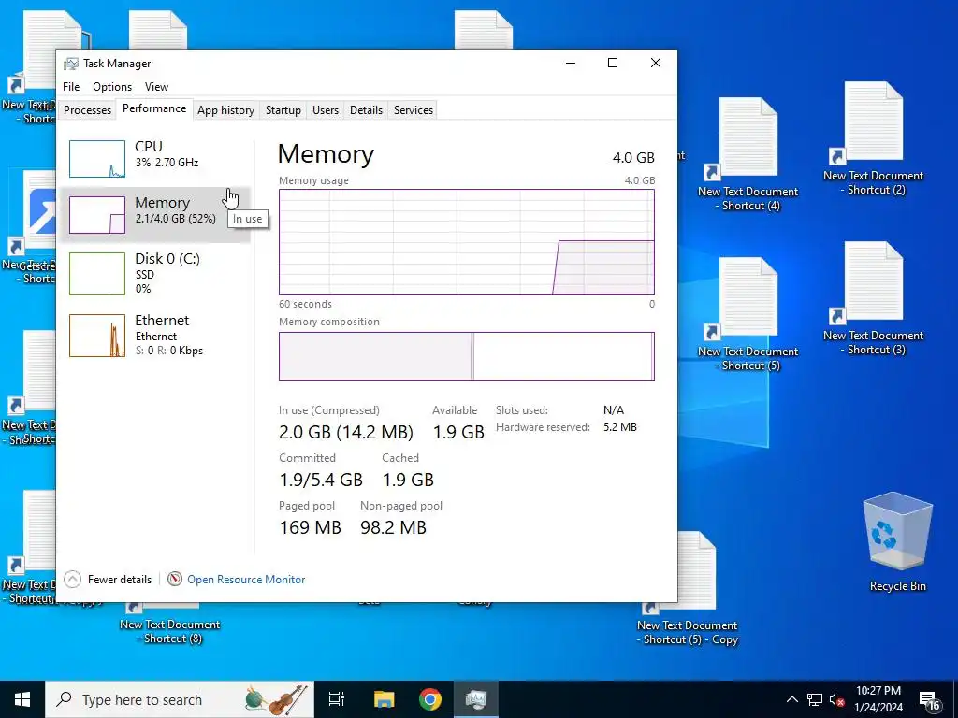
Task: Select the Ethernet graph thumbnail
Action: tap(97, 336)
